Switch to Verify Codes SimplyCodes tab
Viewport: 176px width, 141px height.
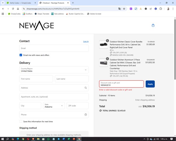click(x=20, y=3)
